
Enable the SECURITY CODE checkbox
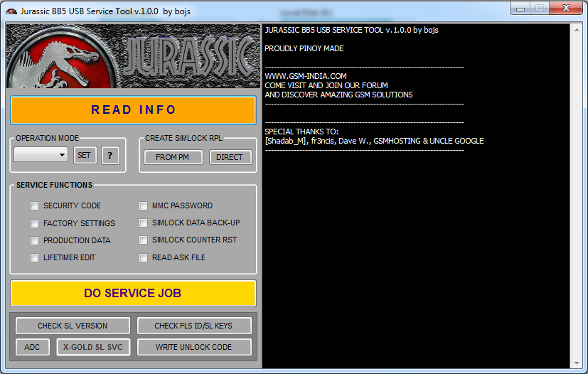click(35, 206)
